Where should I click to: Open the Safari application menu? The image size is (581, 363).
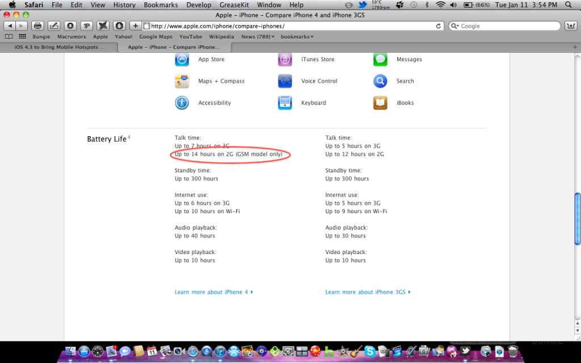(33, 5)
